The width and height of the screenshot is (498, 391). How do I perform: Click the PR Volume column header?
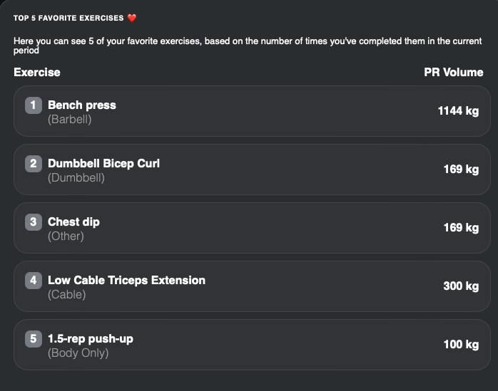click(x=453, y=72)
